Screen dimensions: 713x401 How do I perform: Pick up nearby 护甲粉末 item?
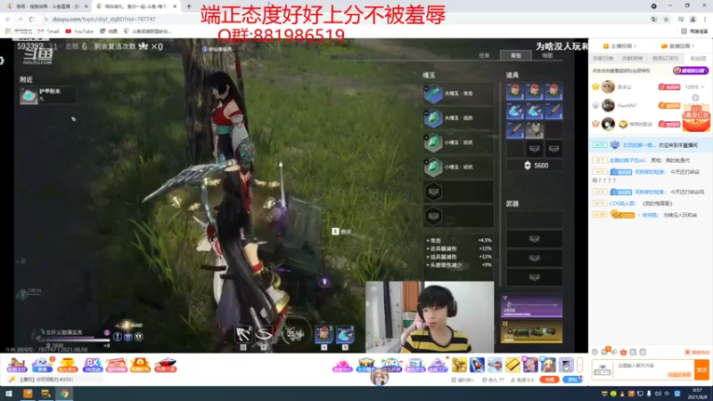tap(47, 95)
